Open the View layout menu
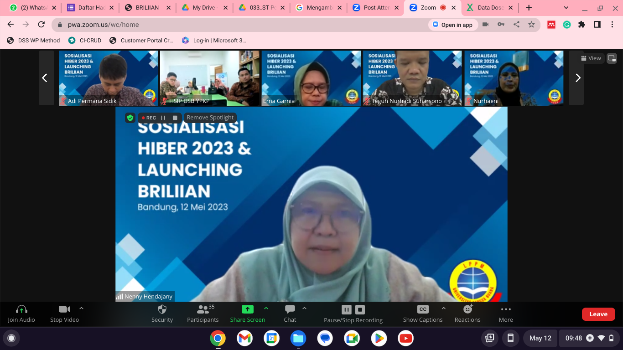This screenshot has height=350, width=623. coord(591,58)
